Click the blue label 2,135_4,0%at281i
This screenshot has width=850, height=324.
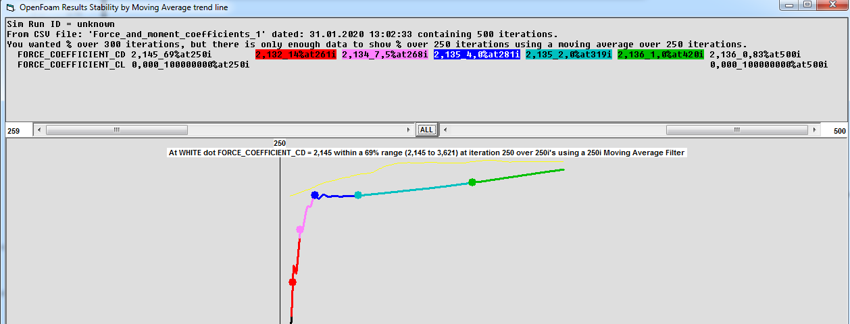click(x=476, y=54)
